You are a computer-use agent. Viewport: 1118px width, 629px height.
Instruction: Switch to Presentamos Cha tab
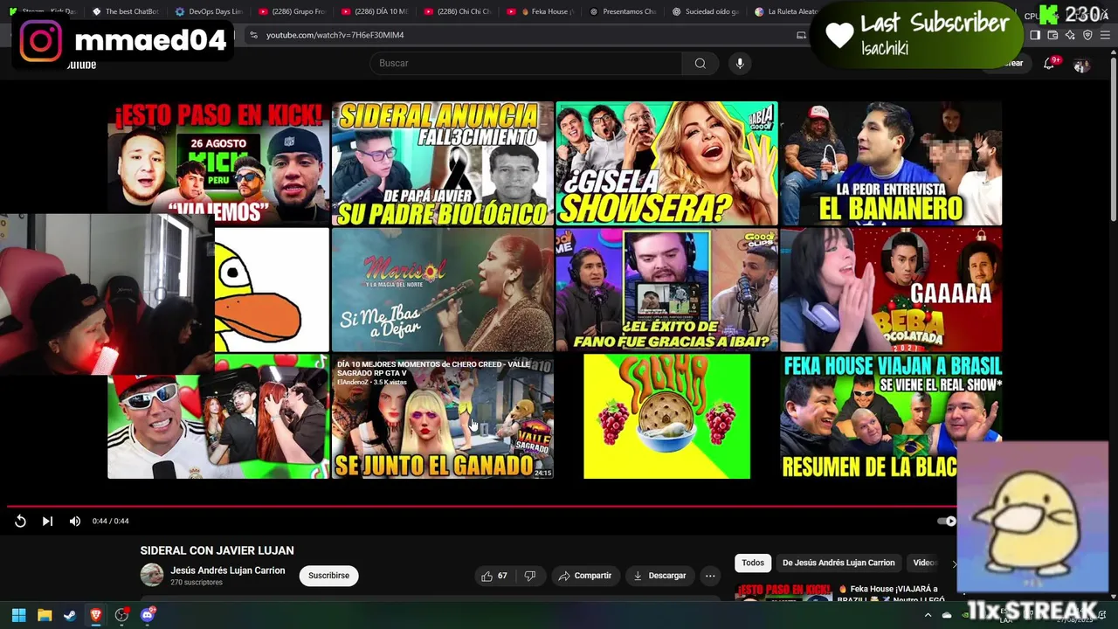click(624, 11)
